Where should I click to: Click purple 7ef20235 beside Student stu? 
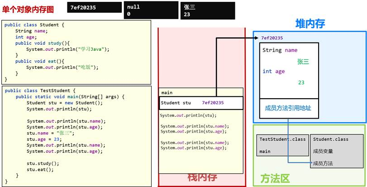[x=213, y=102]
